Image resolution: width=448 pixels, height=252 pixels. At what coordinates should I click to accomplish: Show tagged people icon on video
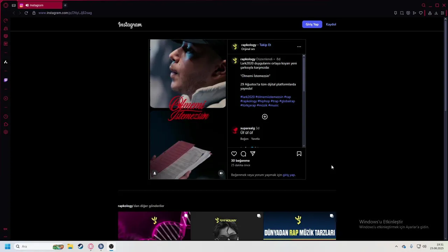155,173
